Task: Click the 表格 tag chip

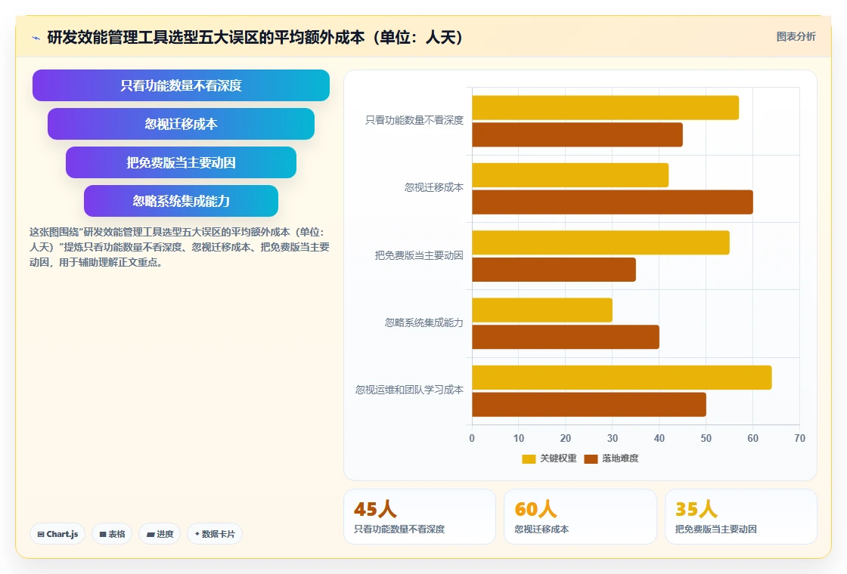Action: (112, 534)
